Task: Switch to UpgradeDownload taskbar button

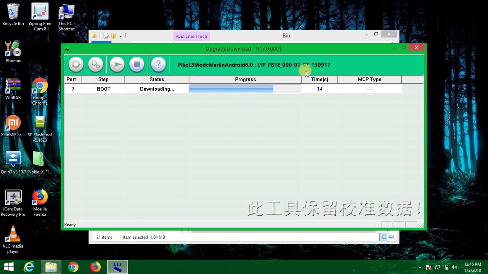Action: tap(117, 267)
